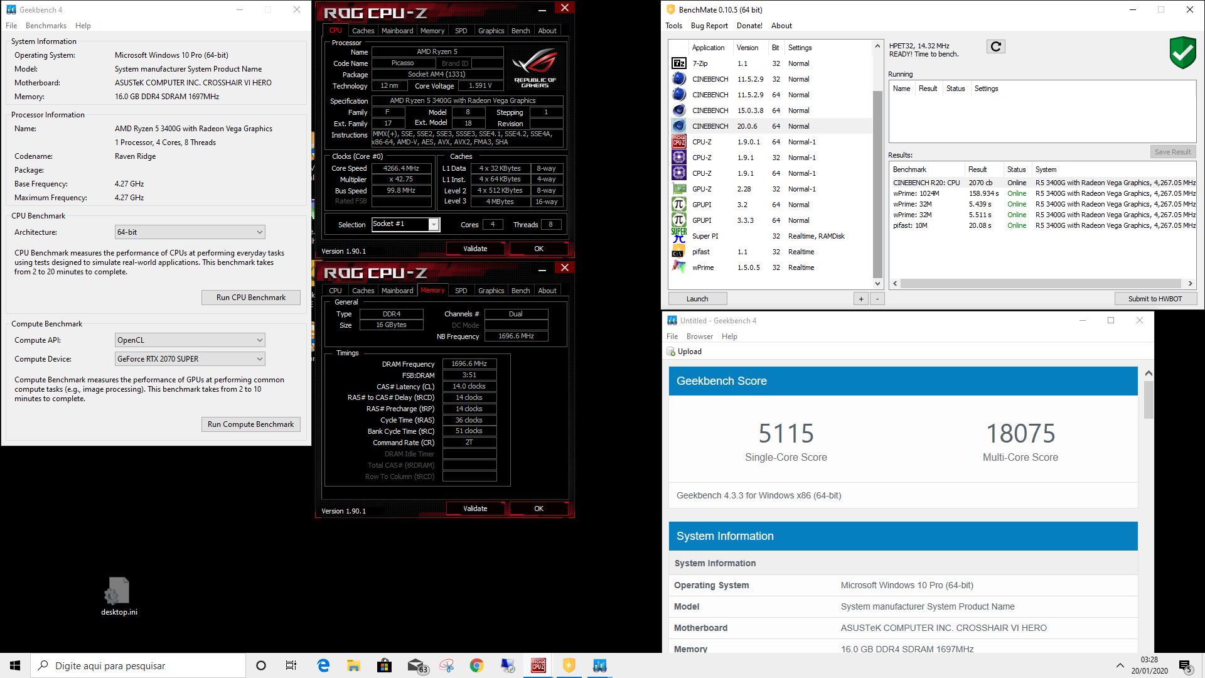Image resolution: width=1205 pixels, height=678 pixels.
Task: Click GPU-Z 2.28 icon in BenchMate
Action: point(678,189)
